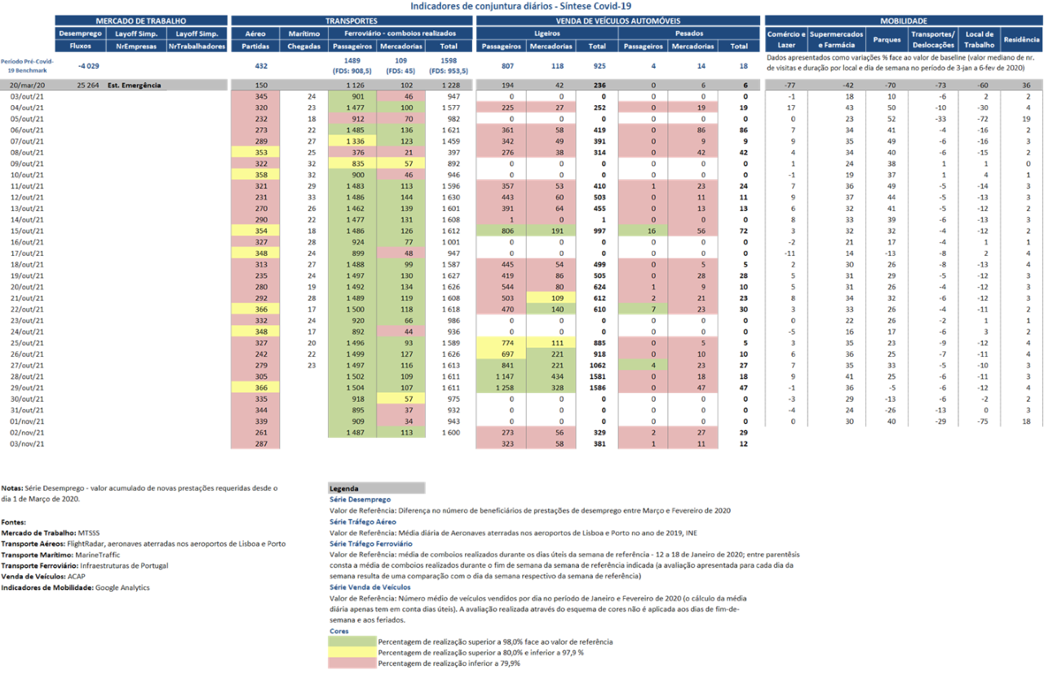Click the benchmark value -4 029
1044x674 pixels.
click(x=87, y=65)
